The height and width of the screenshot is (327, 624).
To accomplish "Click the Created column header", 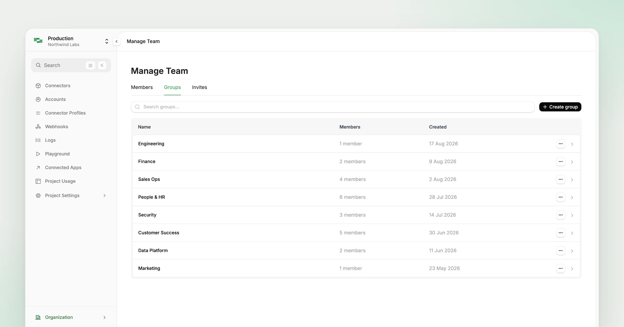I will (438, 127).
